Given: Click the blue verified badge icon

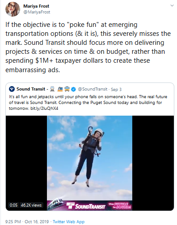Looking at the screenshot, I should pyautogui.click(x=73, y=89).
